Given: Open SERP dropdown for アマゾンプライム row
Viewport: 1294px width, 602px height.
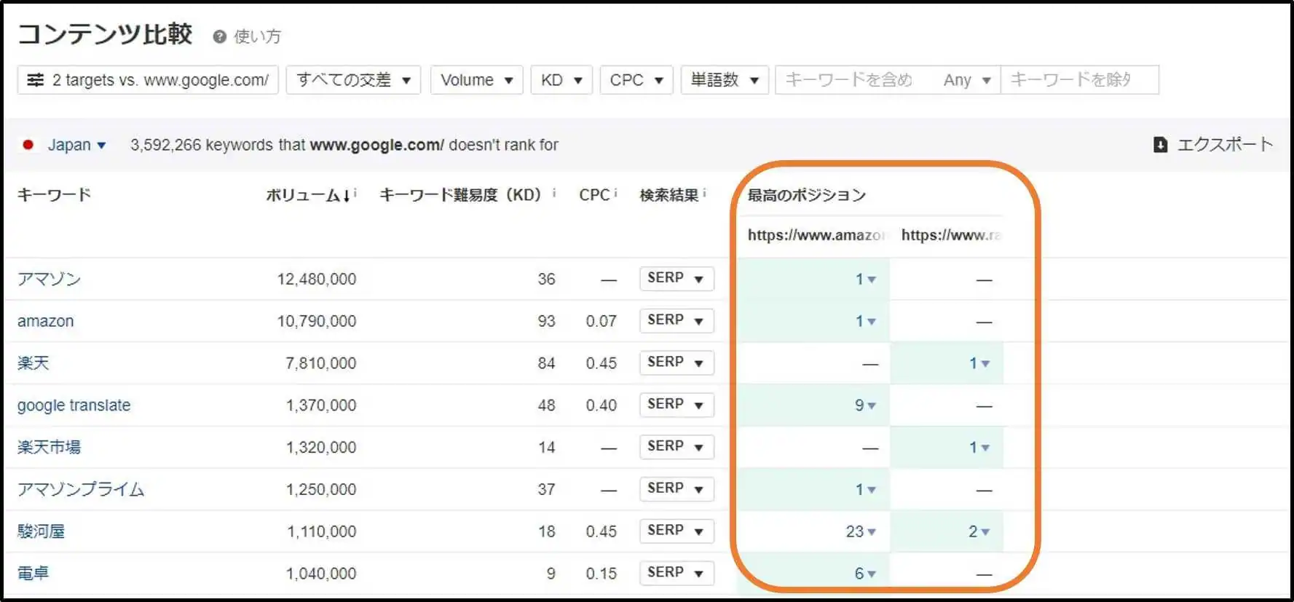Looking at the screenshot, I should (676, 488).
